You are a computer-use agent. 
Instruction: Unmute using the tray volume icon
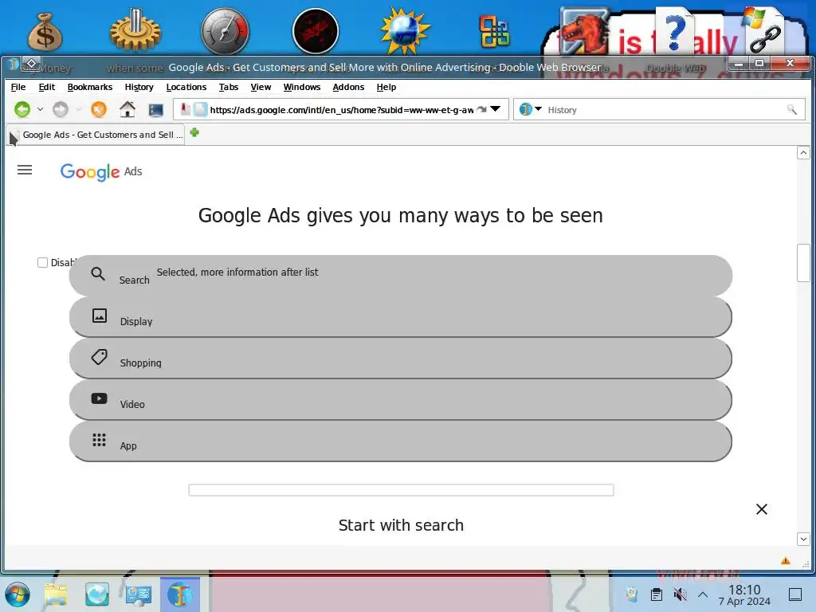tap(680, 594)
